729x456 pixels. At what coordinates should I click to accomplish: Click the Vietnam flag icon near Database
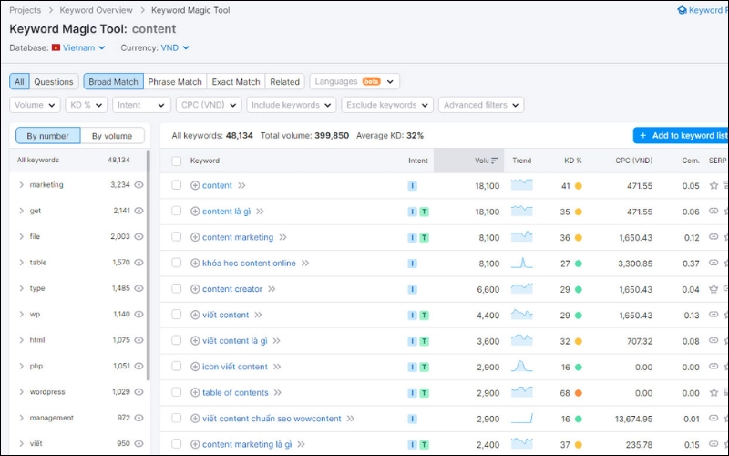click(56, 47)
